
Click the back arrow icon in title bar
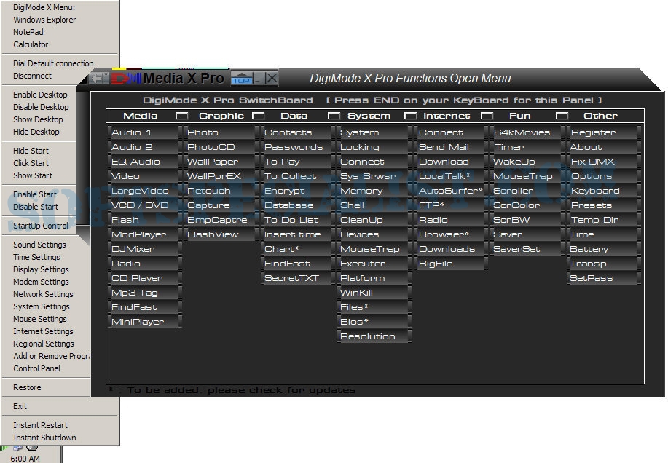pos(98,78)
